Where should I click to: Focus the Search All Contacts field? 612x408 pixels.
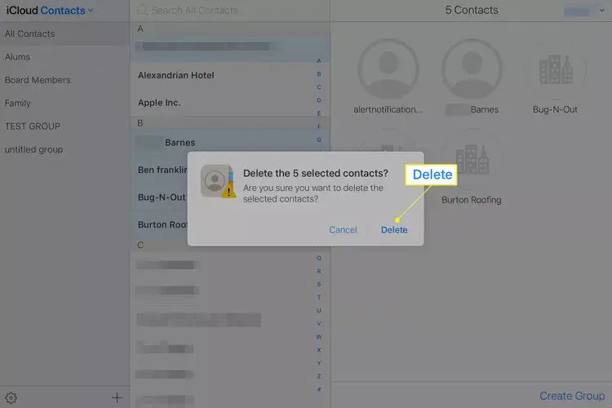[x=230, y=11]
